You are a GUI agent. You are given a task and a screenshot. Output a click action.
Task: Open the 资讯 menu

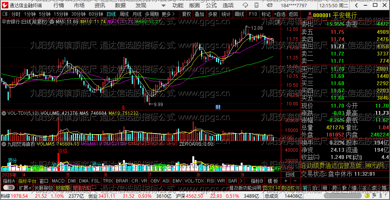pos(100,5)
